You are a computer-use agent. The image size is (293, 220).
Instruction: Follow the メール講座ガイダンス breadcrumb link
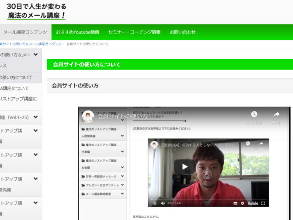tap(31, 44)
